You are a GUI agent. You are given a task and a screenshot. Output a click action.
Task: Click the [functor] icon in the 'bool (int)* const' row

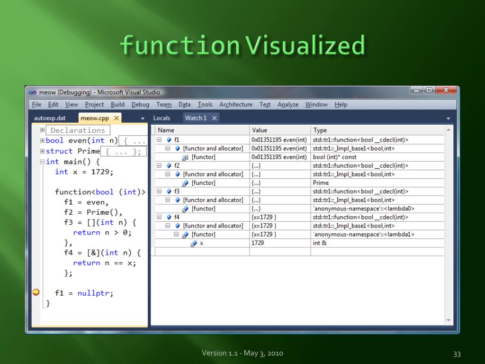(185, 157)
